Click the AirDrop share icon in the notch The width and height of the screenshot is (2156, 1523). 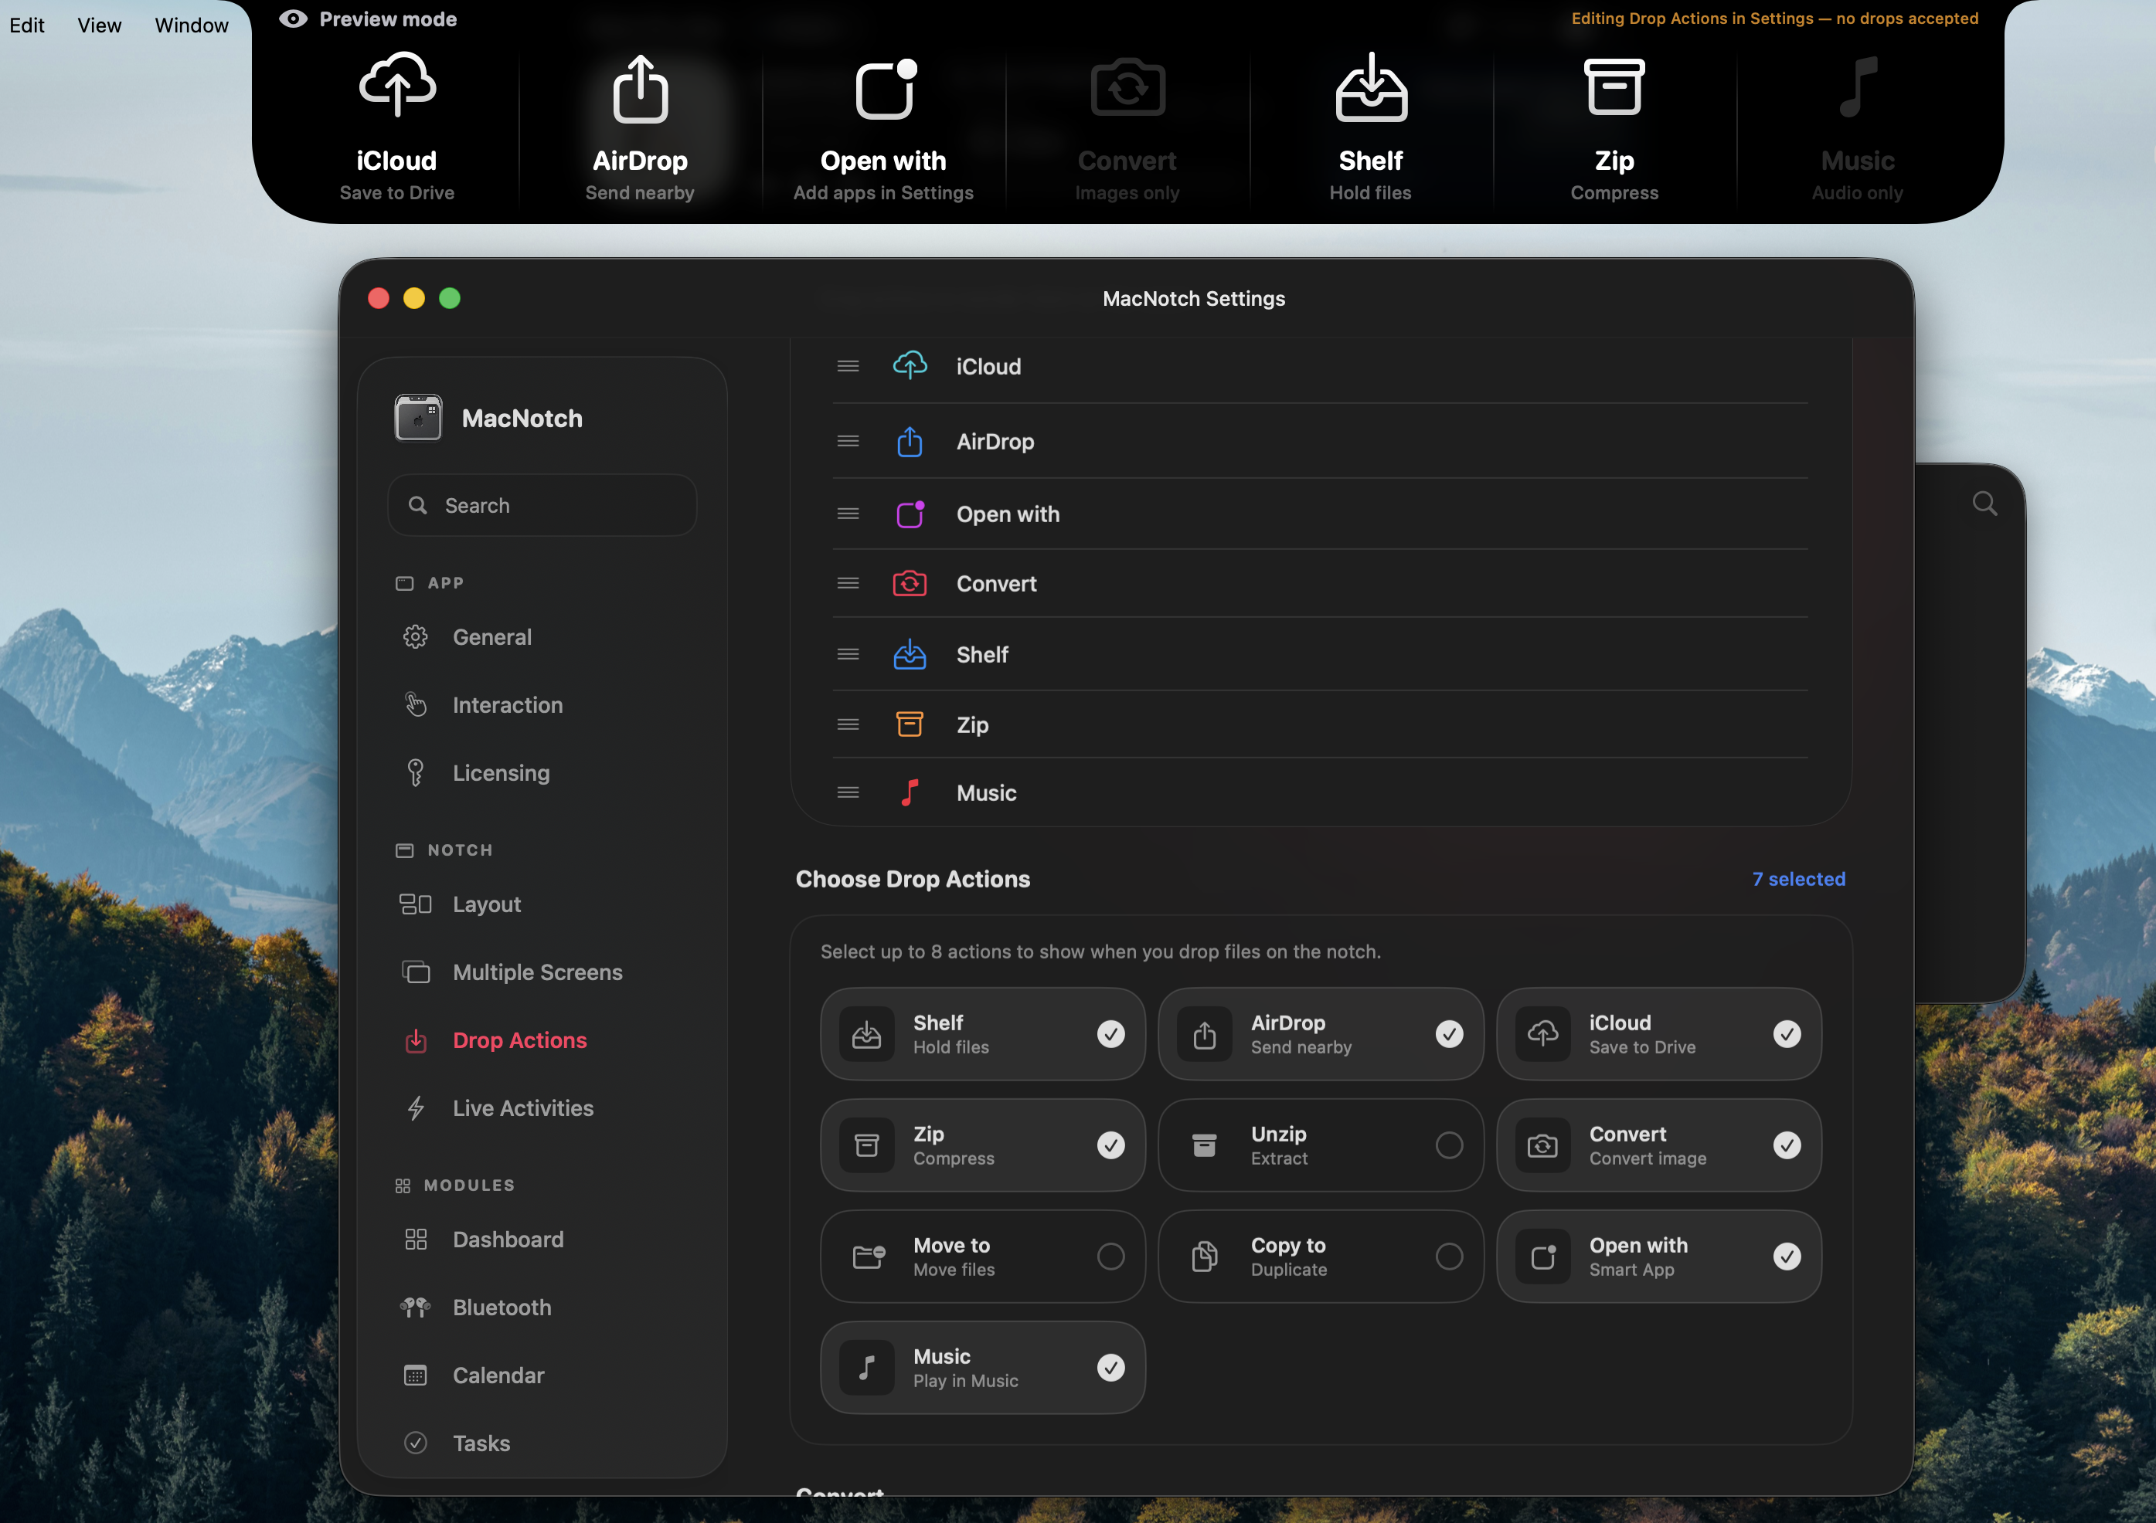[x=641, y=89]
